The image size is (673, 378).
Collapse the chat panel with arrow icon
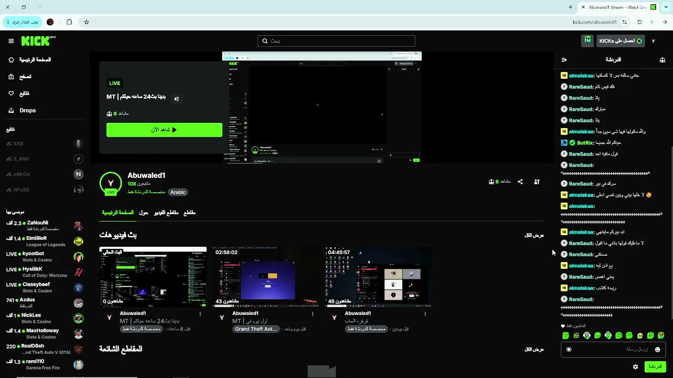coord(564,60)
